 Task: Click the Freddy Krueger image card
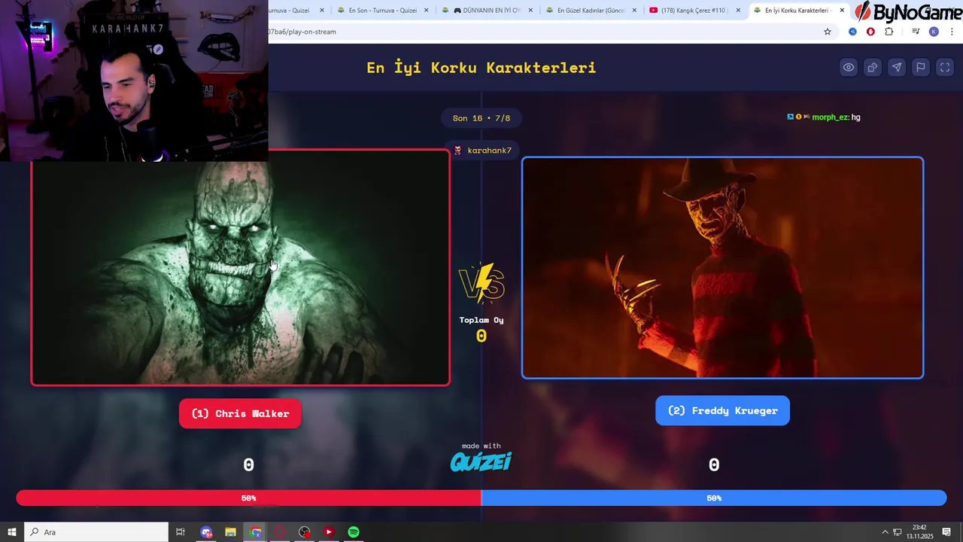pos(722,267)
